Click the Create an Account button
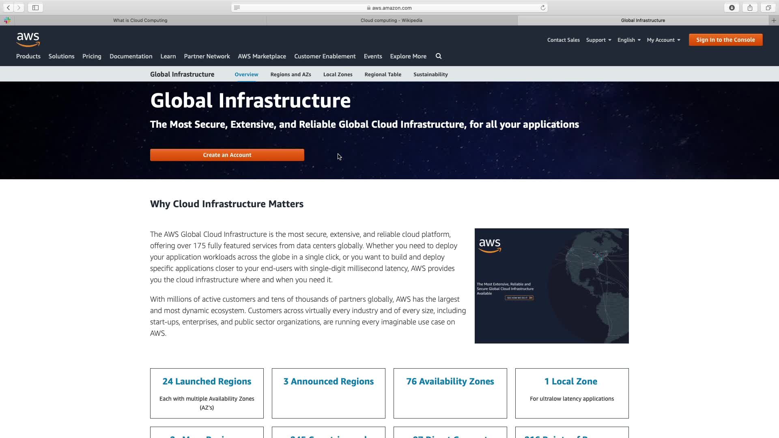 coord(227,155)
